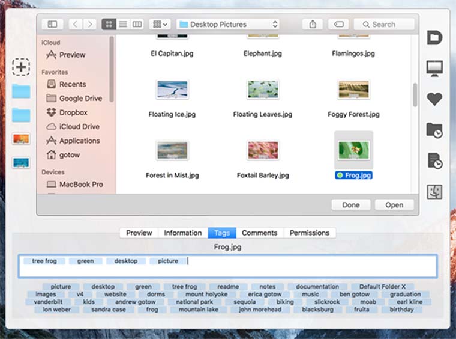Select the blue picture thumbnail in left drawer
The image size is (456, 339).
point(21,163)
